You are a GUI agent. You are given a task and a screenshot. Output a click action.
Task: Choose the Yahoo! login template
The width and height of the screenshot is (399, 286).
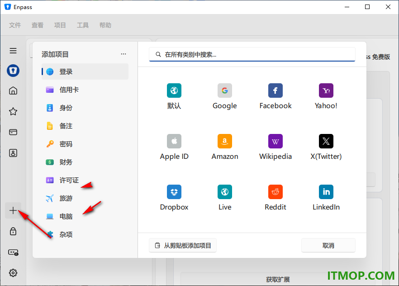(x=326, y=97)
